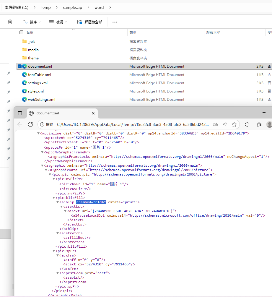Navigate to Temp via the breadcrumb link
Screen dimensions: 272x297
tap(45, 7)
